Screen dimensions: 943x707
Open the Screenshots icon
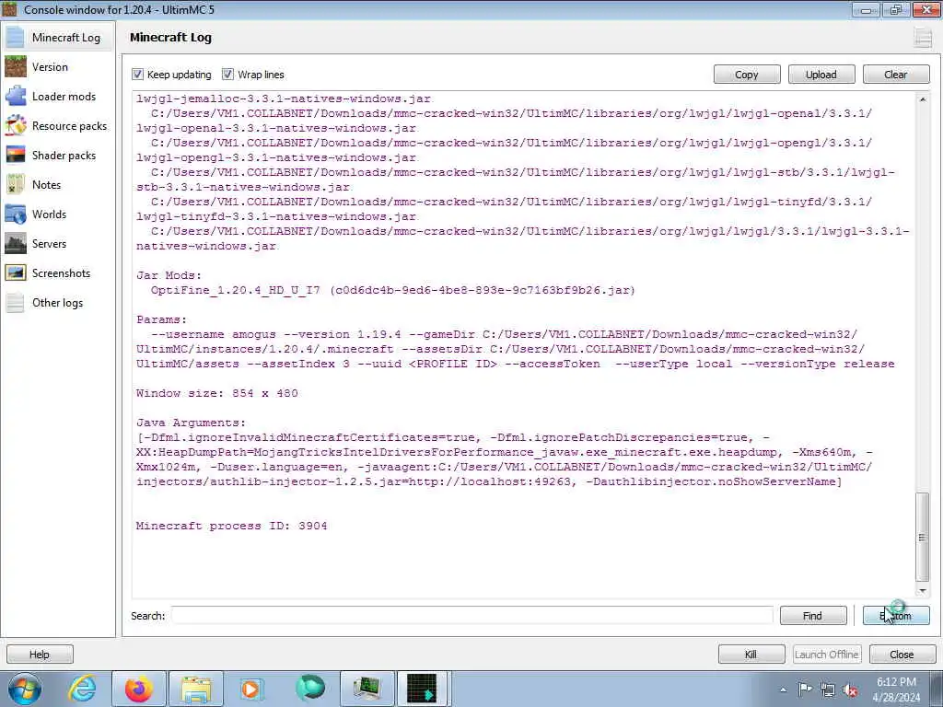[x=15, y=272]
